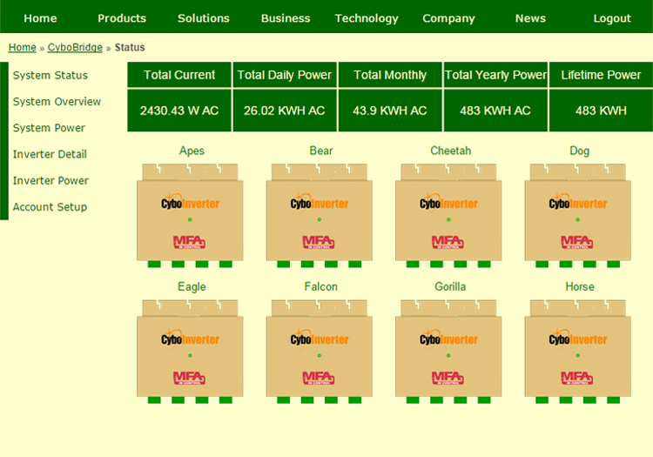This screenshot has width=653, height=457.
Task: Click the Horse inverter label
Action: pyautogui.click(x=580, y=286)
